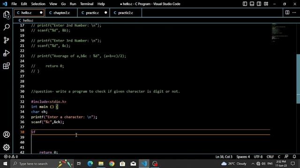The image size is (300, 168).
Task: Open the Edit menu
Action: point(24,4)
